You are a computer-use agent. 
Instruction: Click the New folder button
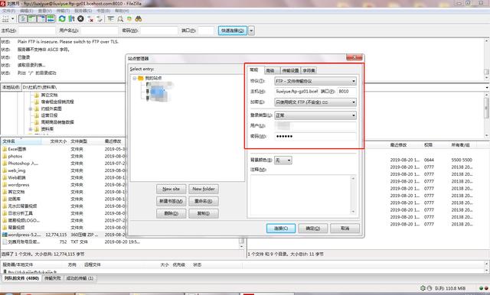(204, 189)
